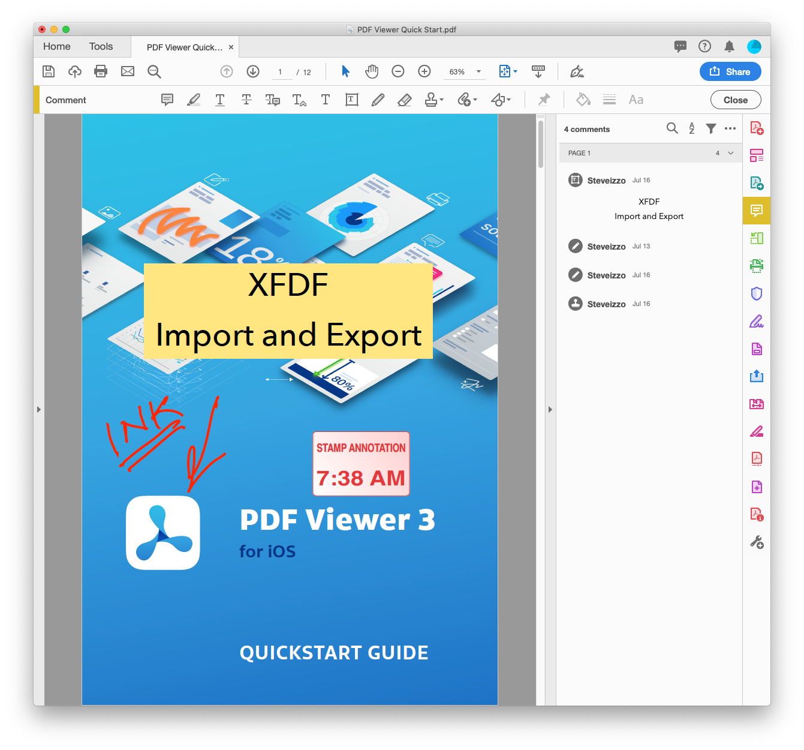Screen dimensions: 804x750
Task: Switch to the Tools tab
Action: pos(101,46)
